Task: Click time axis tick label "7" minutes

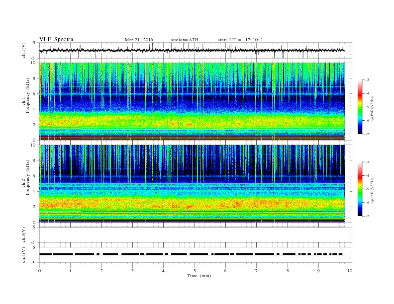Action: pos(257,271)
